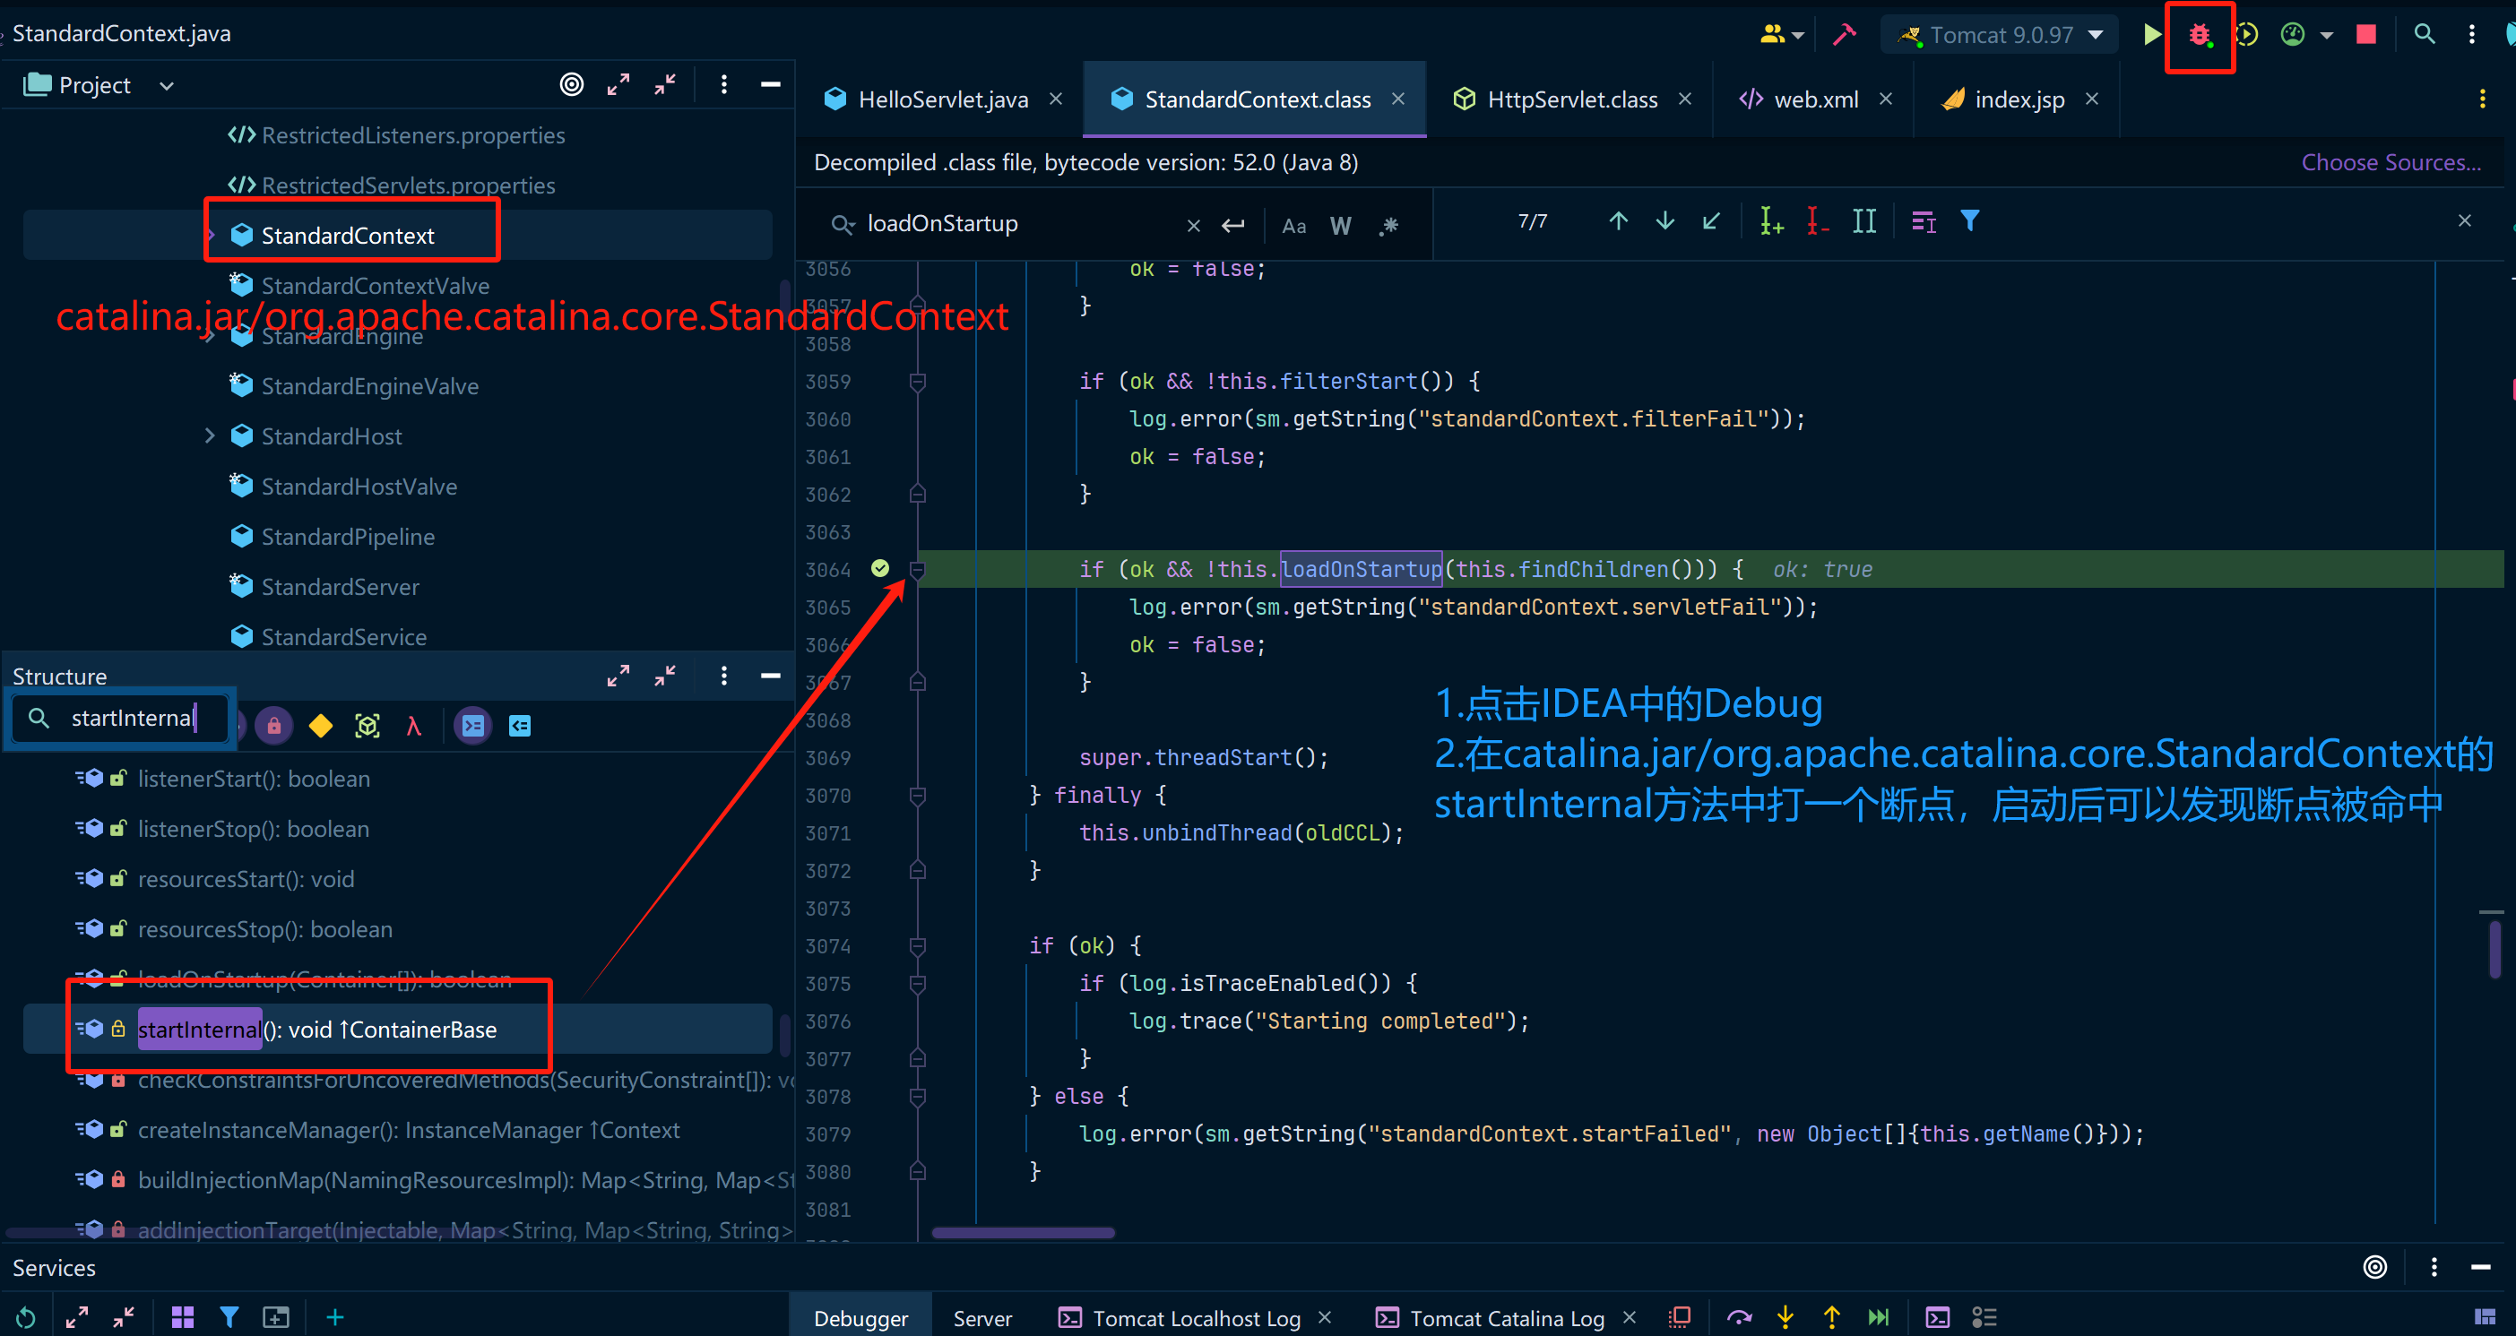Toggle show non-public lock filter in Structure
The image size is (2516, 1336).
[274, 726]
